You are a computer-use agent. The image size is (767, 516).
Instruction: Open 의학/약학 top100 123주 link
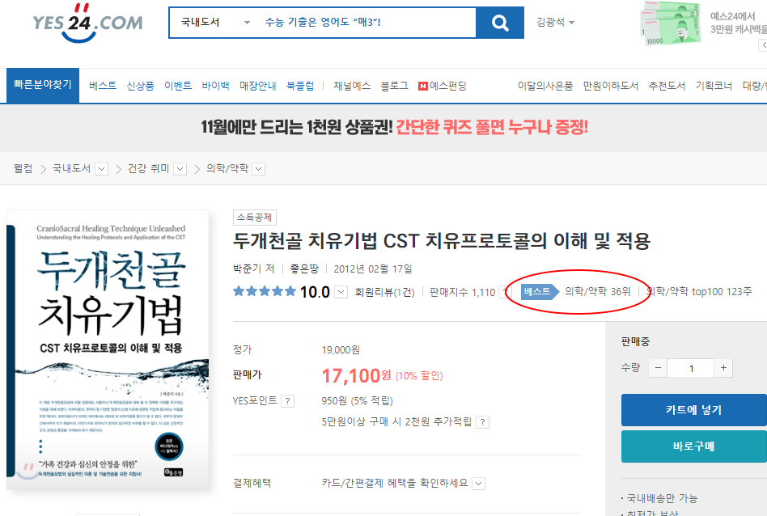[700, 292]
